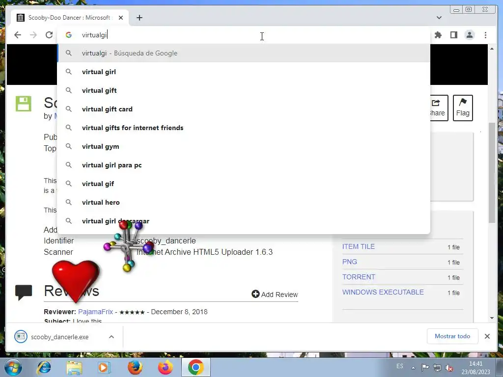Screen dimensions: 503x377
Task: Click the muted volume tray icon
Action: [x=449, y=368]
